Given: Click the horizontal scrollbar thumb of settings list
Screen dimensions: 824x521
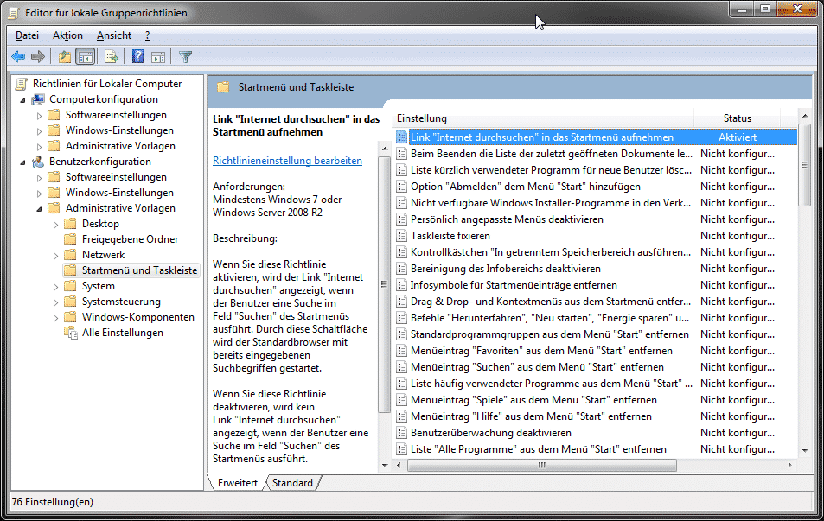Looking at the screenshot, I should [x=542, y=466].
